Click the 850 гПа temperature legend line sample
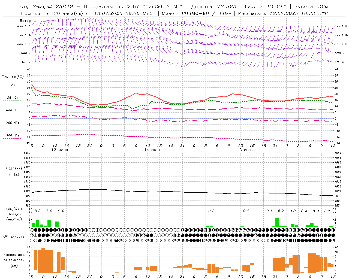The height and width of the screenshot is (279, 349). point(13,113)
